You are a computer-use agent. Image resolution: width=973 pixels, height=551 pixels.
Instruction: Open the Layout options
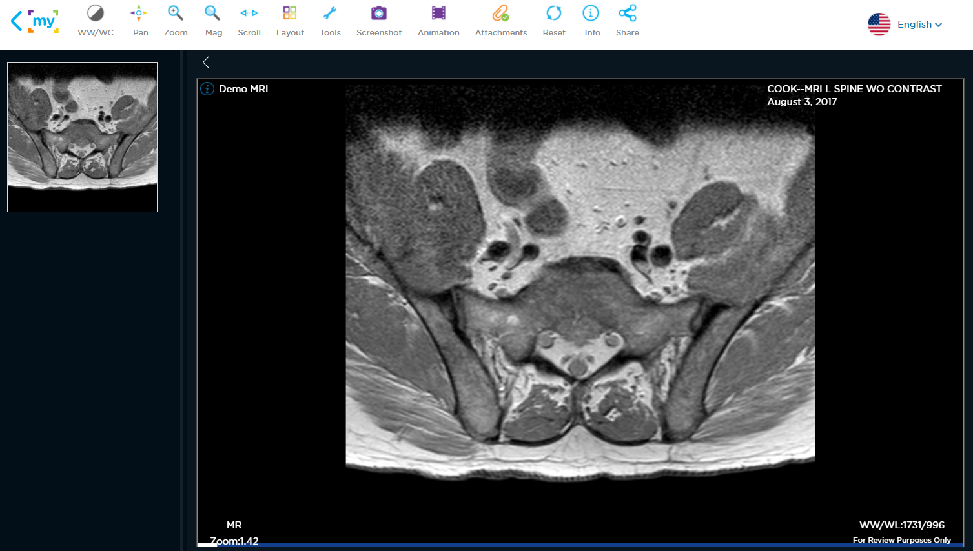[x=290, y=21]
